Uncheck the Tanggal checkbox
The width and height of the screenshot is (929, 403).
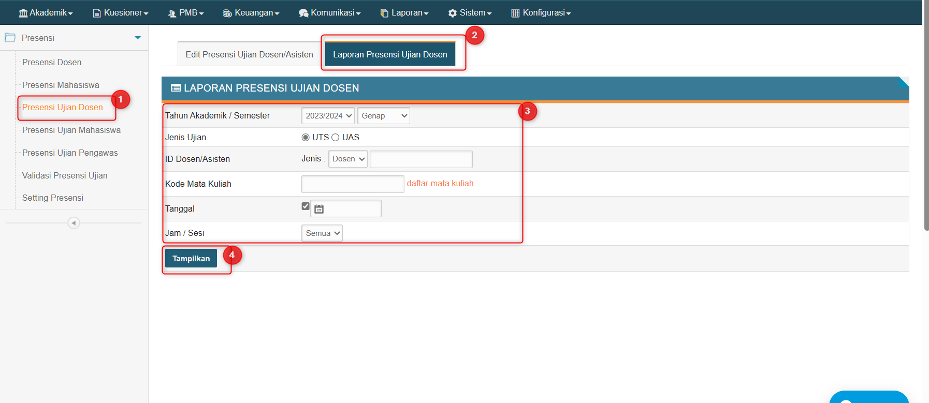click(x=306, y=206)
